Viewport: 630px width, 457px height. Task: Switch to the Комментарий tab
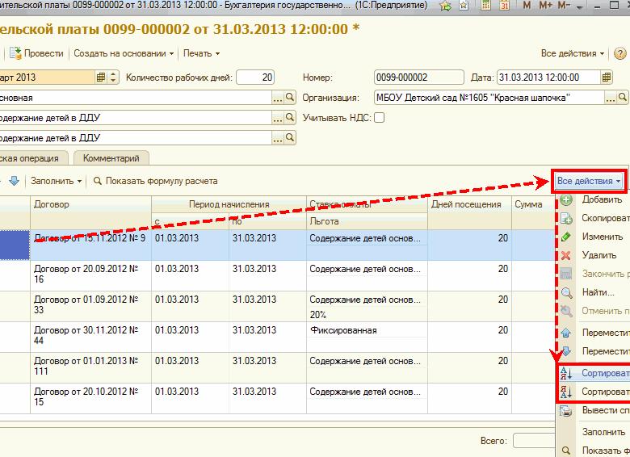pos(111,158)
